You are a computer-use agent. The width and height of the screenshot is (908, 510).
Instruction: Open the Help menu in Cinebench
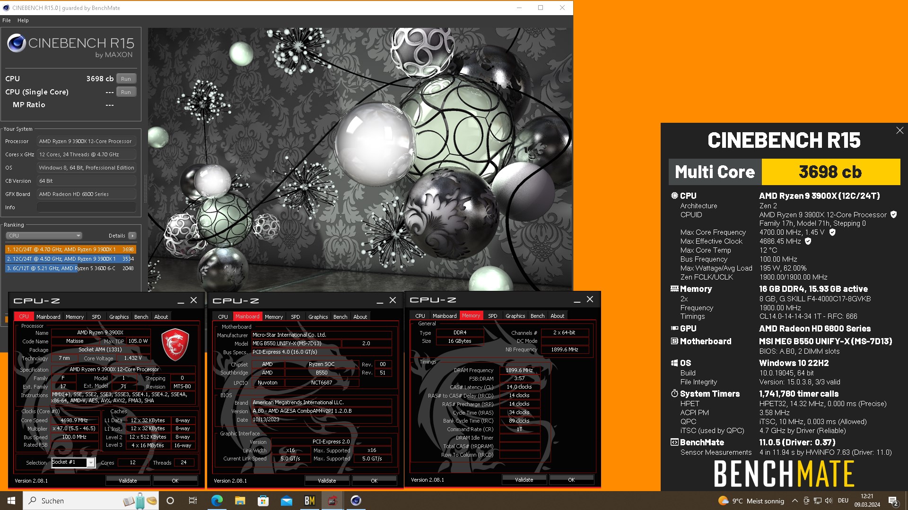click(23, 20)
